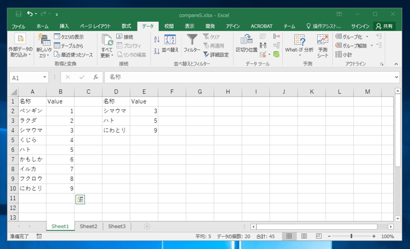Image resolution: width=410 pixels, height=249 pixels.
Task: Open the File (ファイル) tab
Action: pos(19,26)
